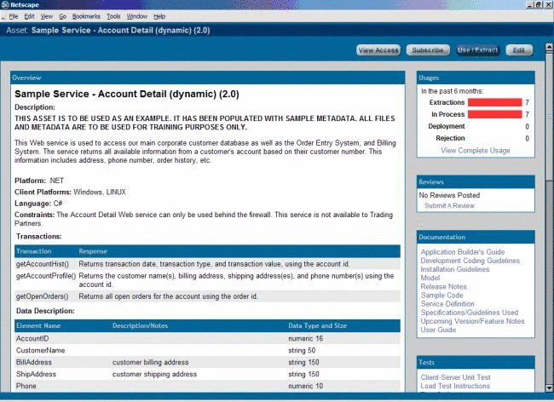Image resolution: width=554 pixels, height=402 pixels.
Task: Click the Edit button for asset
Action: [519, 50]
